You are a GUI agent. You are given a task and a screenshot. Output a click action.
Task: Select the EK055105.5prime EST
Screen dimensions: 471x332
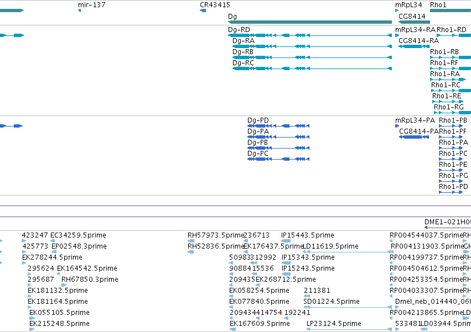pyautogui.click(x=32, y=319)
